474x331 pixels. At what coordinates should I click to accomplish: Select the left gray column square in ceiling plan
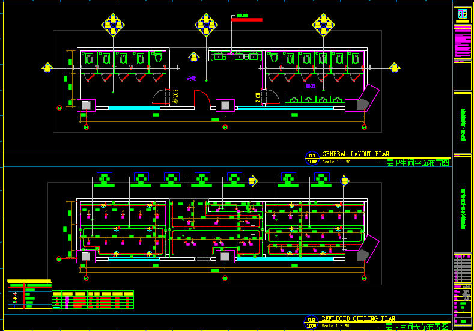tap(86, 257)
